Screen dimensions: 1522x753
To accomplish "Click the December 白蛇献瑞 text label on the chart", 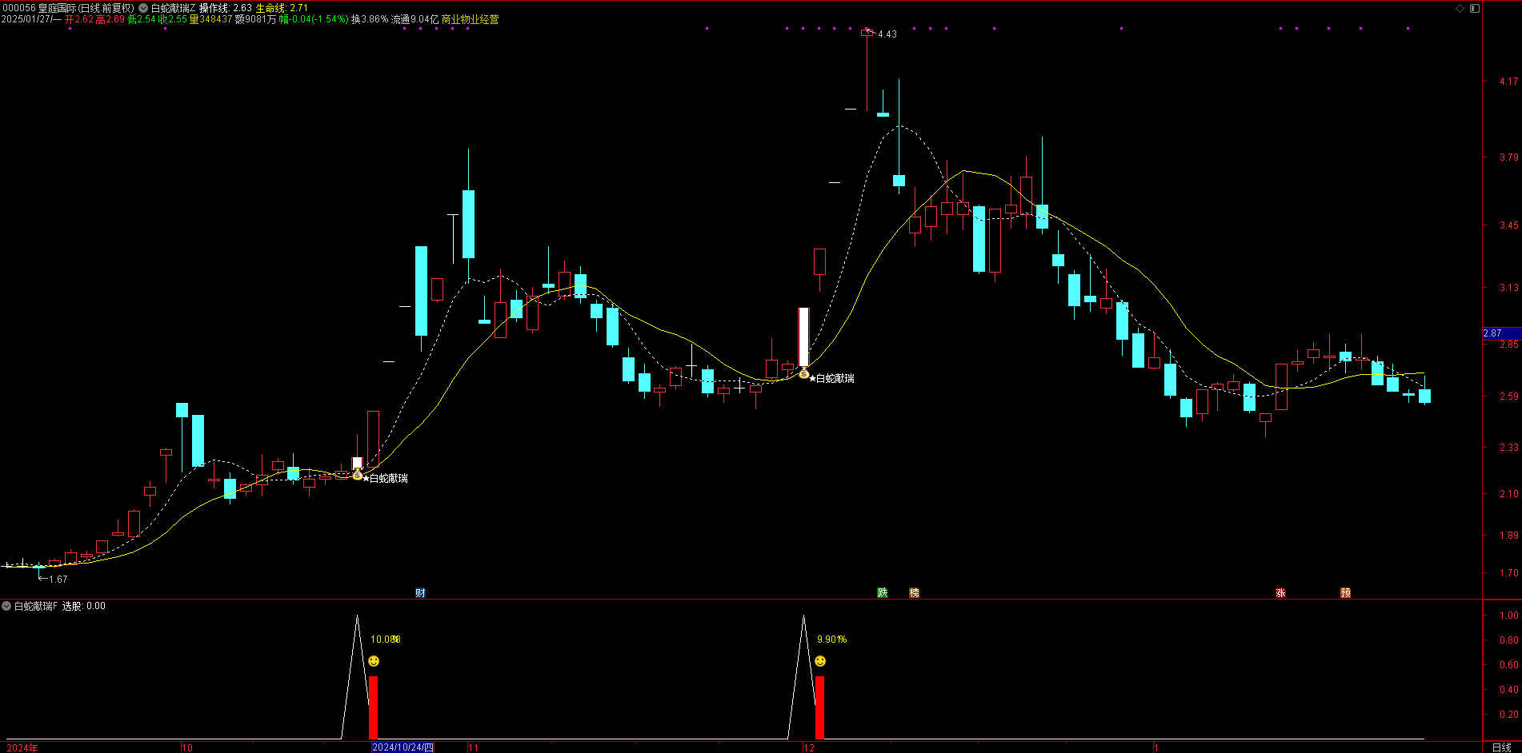I will point(835,378).
